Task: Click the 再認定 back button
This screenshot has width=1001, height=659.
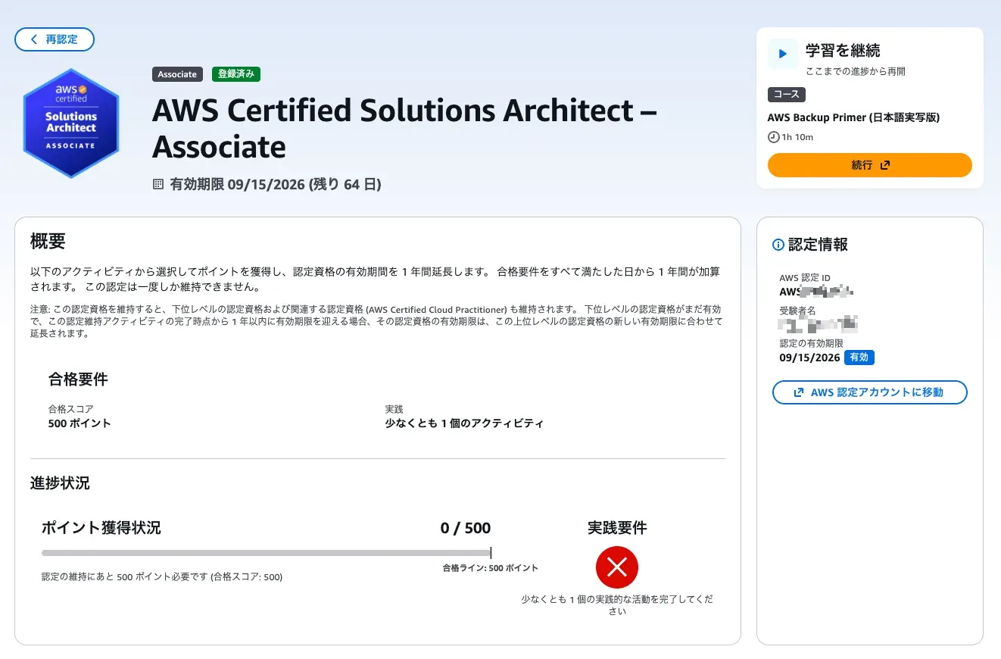Action: pyautogui.click(x=55, y=39)
